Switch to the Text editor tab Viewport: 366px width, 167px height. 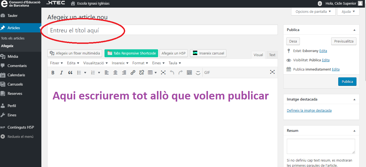click(x=272, y=55)
